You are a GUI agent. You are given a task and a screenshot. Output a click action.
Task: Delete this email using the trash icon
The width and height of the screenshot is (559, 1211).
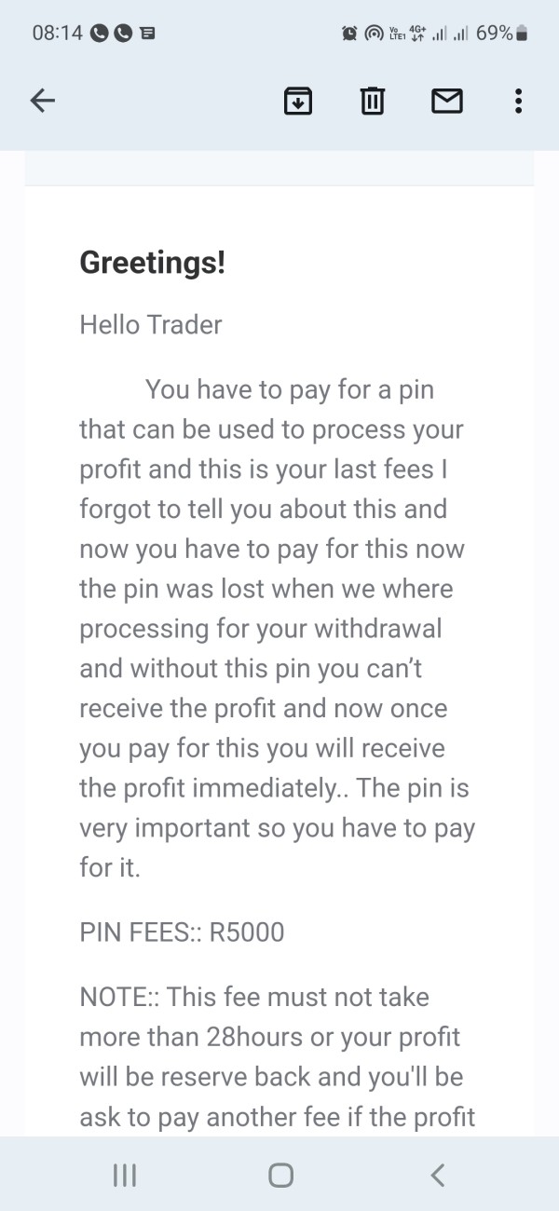[373, 101]
